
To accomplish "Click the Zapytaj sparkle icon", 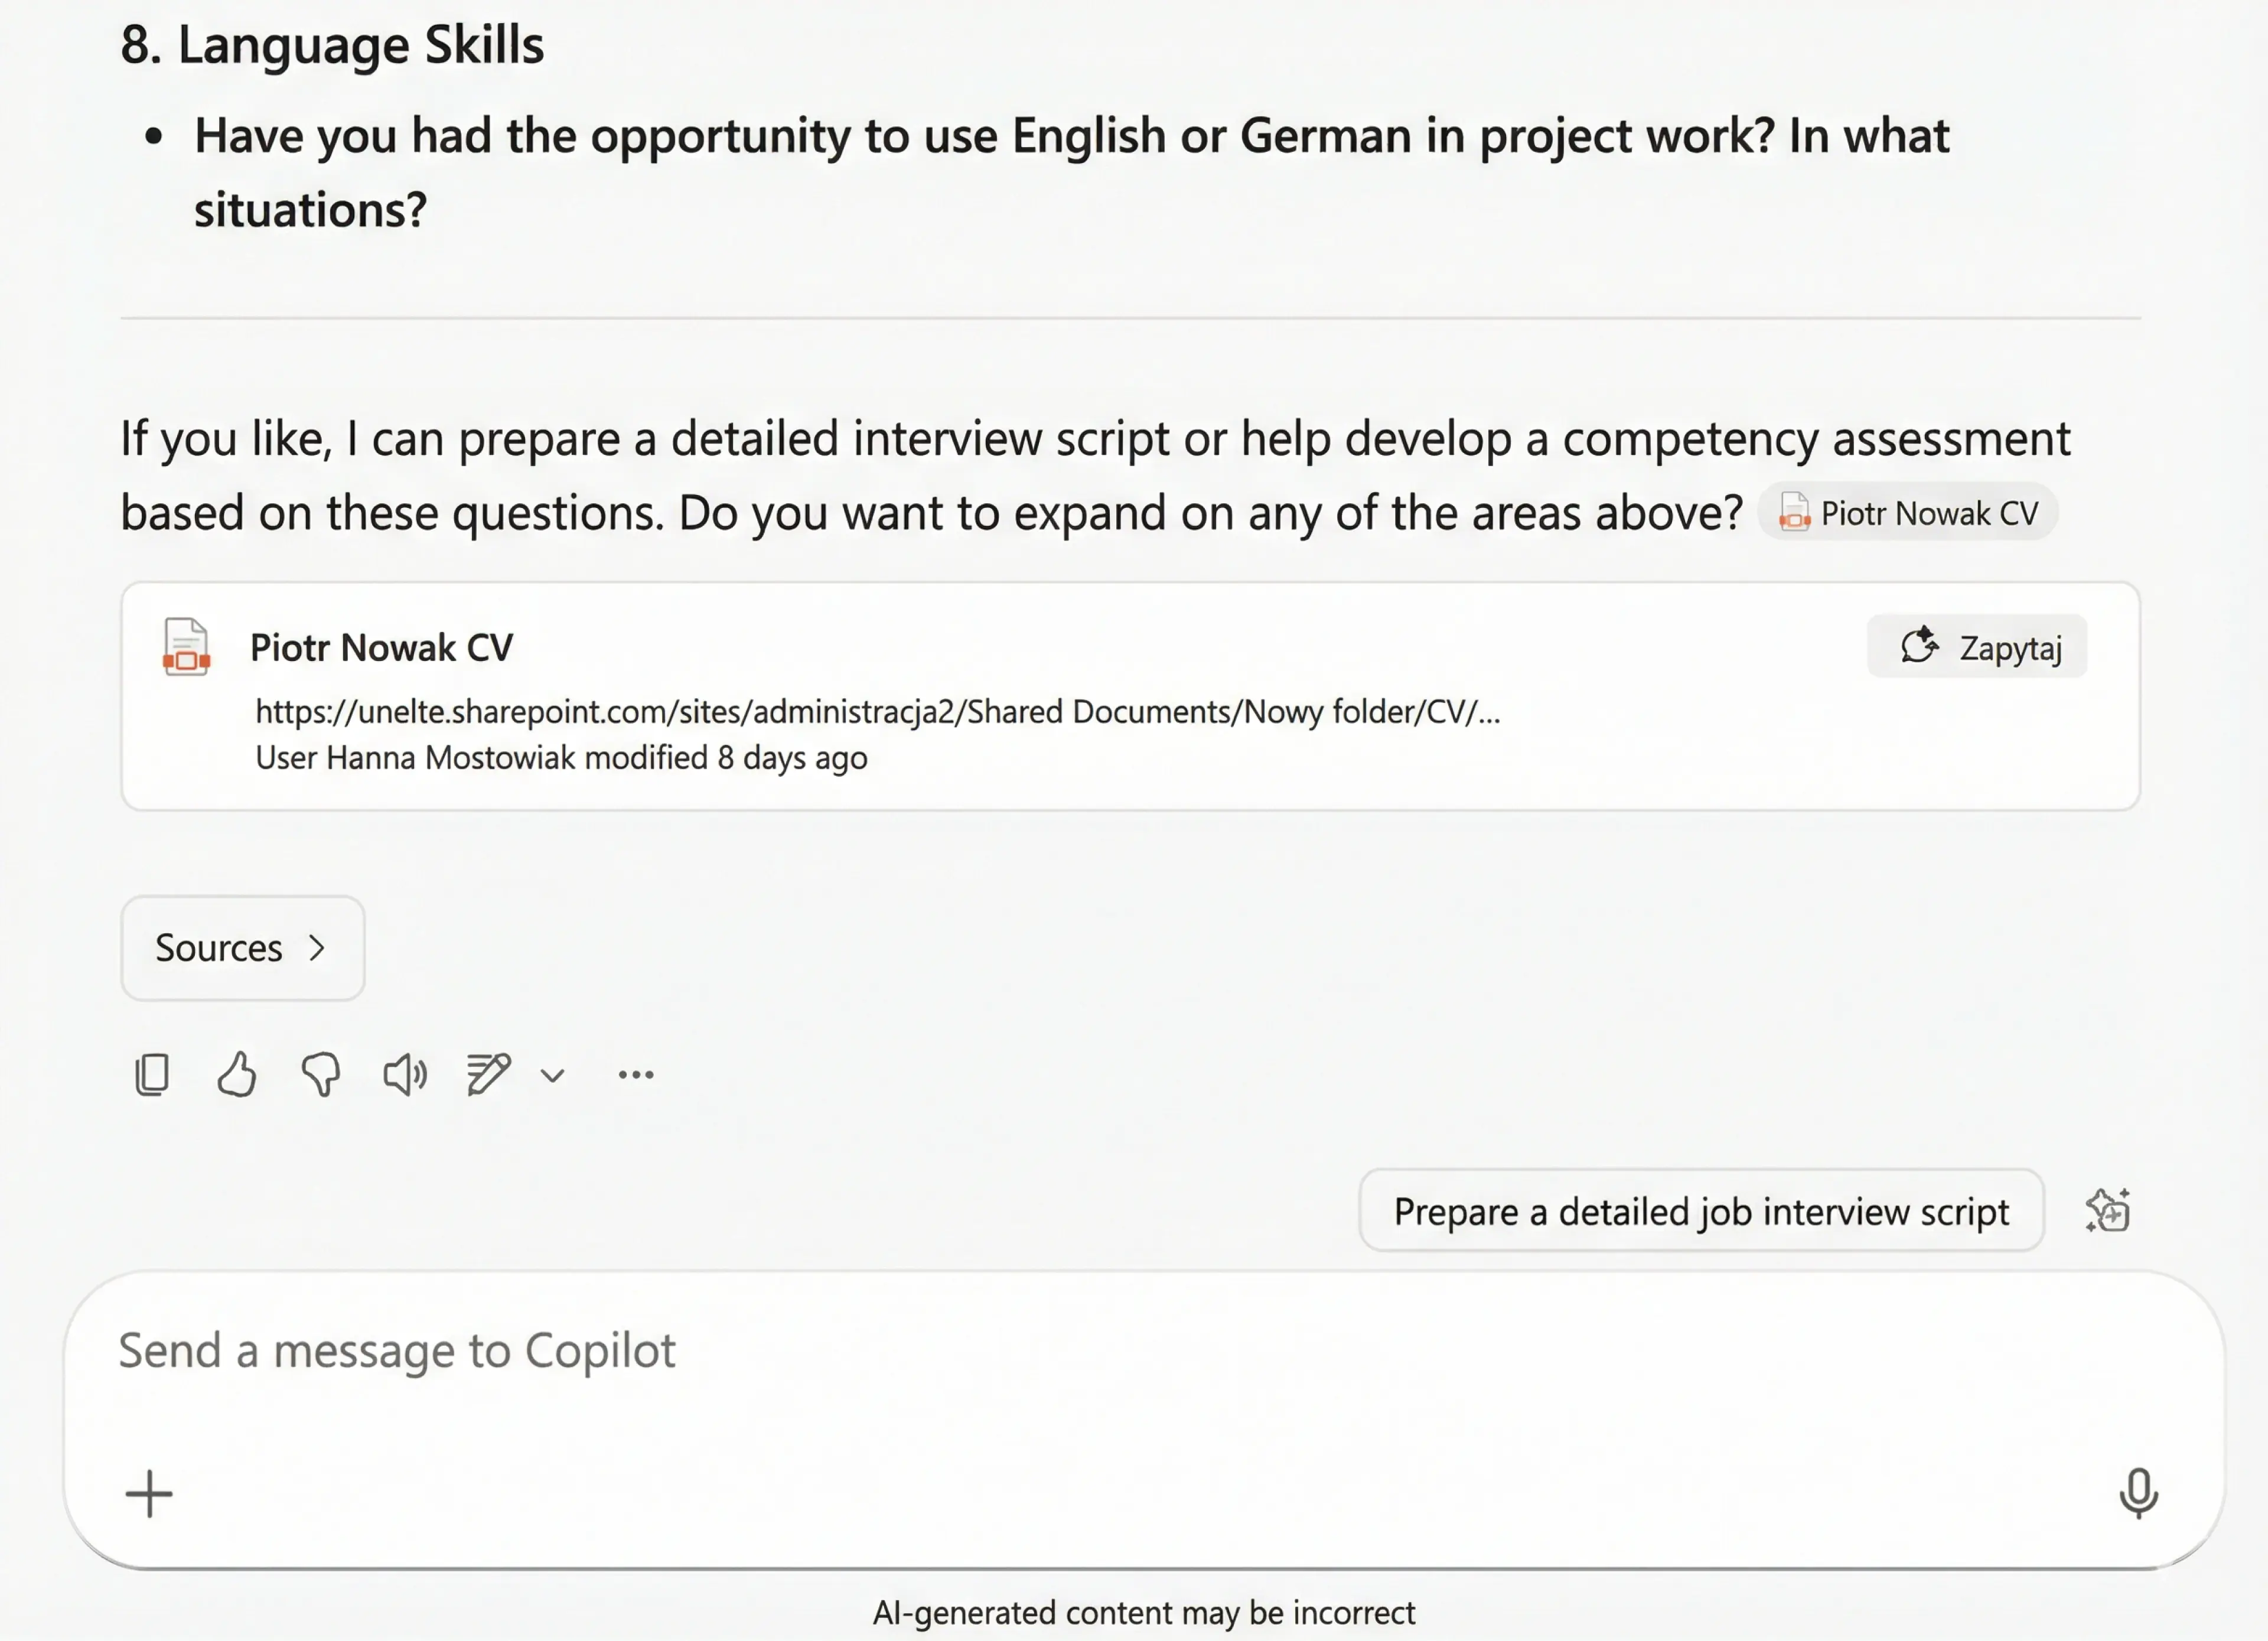I will [1919, 646].
